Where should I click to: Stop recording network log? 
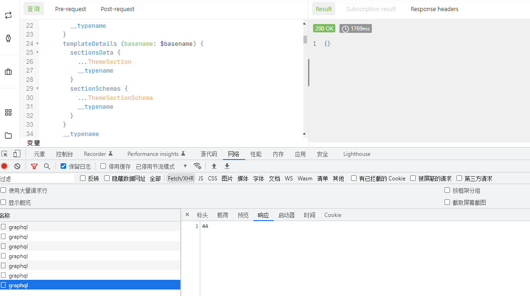4,166
